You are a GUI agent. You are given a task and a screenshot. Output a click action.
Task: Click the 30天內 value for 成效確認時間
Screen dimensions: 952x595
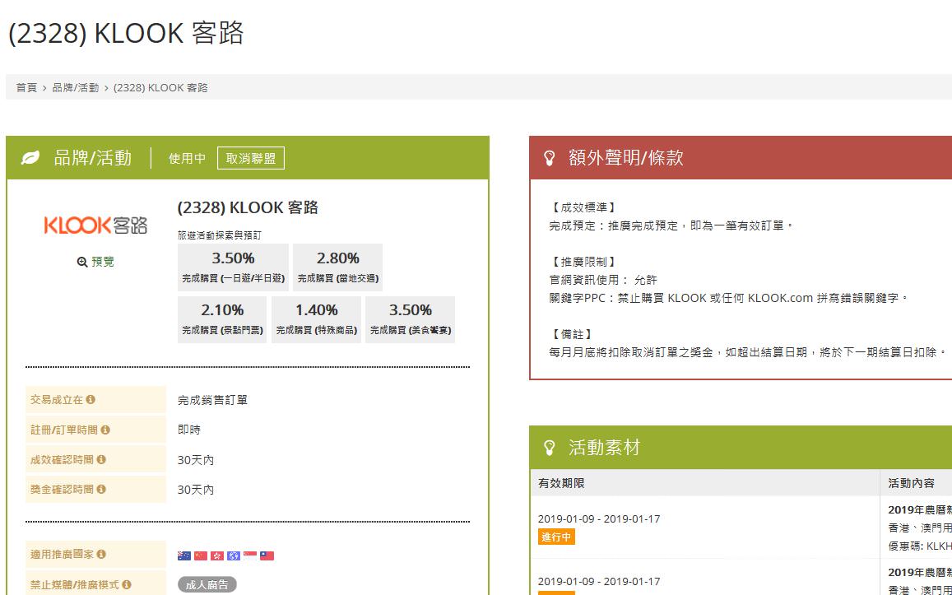196,460
